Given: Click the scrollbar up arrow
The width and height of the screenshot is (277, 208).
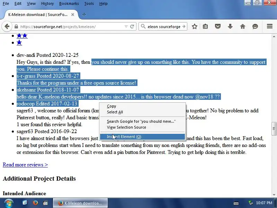Looking at the screenshot, I should pyautogui.click(x=274, y=36).
